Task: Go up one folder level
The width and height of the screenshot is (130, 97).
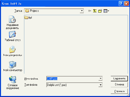Action: [95, 11]
